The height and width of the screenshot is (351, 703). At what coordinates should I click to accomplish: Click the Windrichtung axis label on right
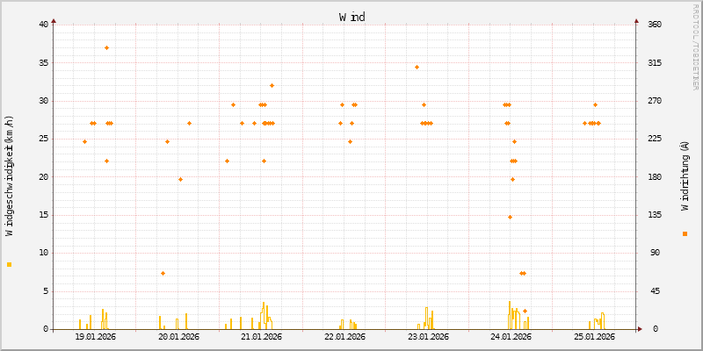[685, 175]
